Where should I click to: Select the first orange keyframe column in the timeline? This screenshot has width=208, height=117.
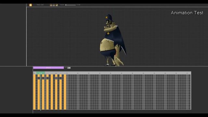(x=34, y=92)
